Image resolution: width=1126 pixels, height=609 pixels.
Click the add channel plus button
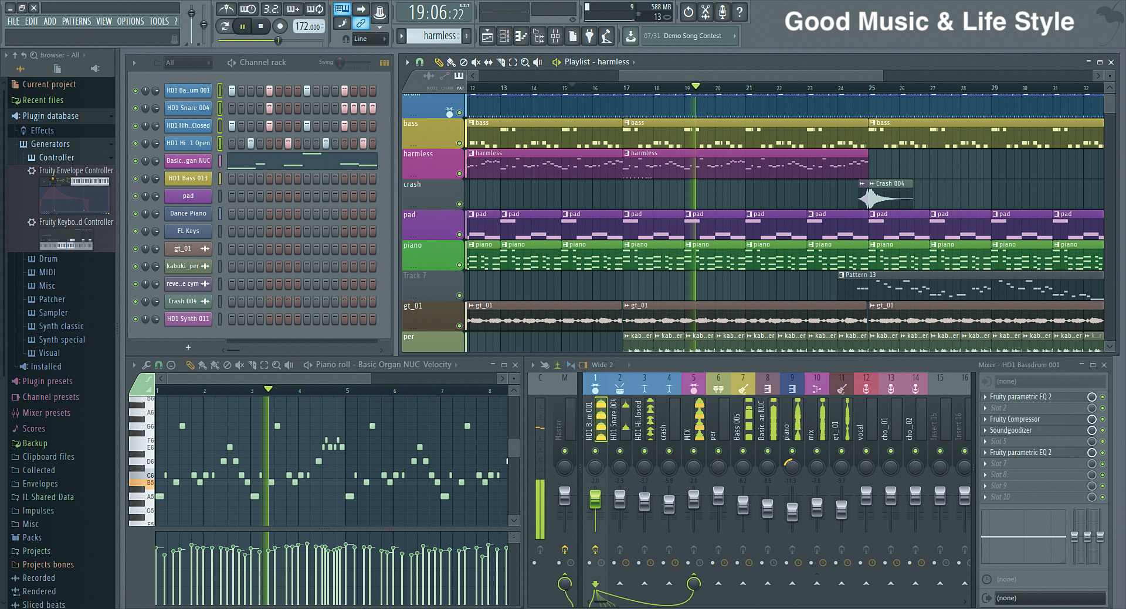(x=188, y=347)
